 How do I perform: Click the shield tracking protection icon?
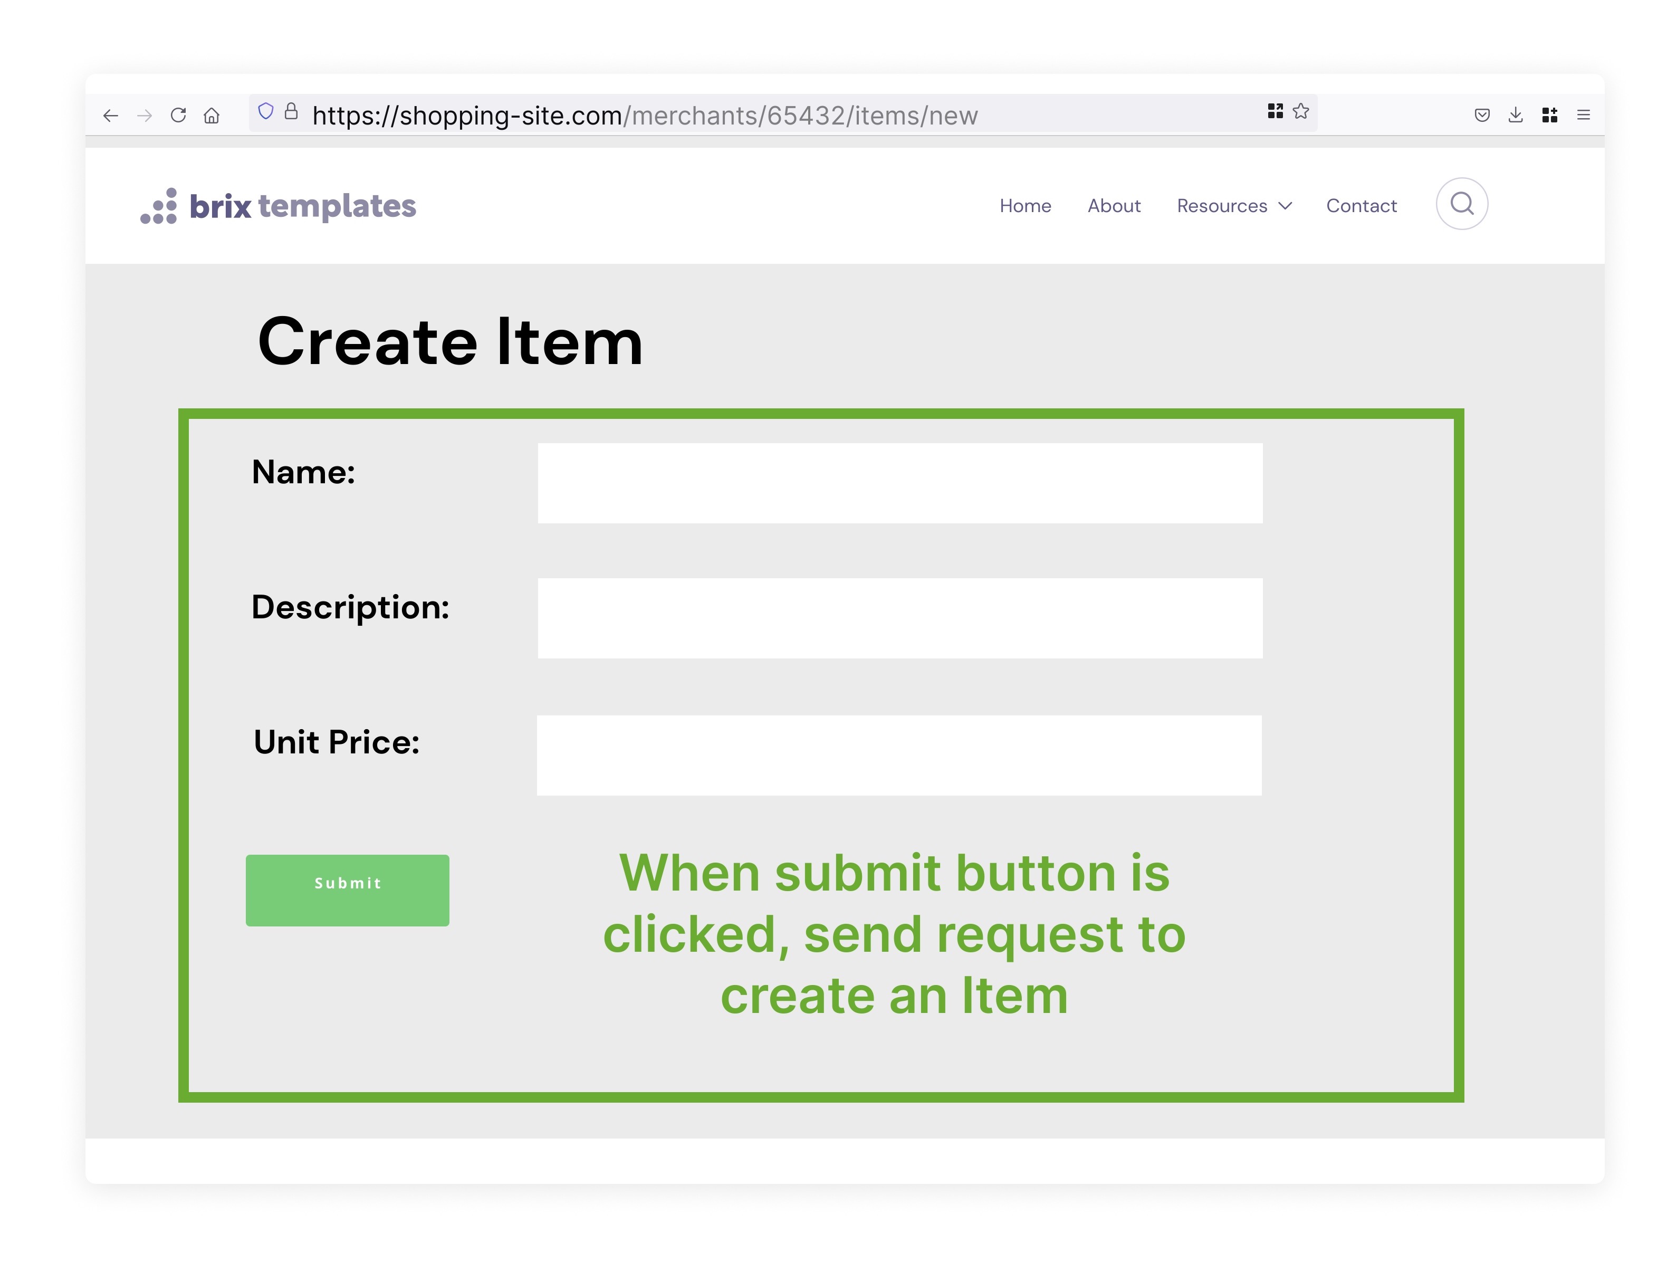265,111
